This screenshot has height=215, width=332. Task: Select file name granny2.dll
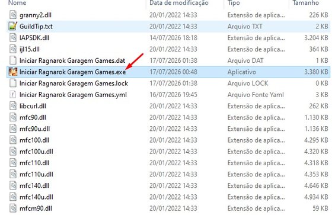coord(36,15)
